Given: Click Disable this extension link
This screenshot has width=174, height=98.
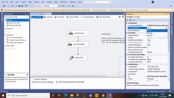Looking at the screenshot, I should [x=100, y=10].
